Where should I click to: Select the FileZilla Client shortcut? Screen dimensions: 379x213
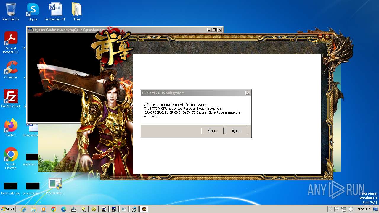11,99
